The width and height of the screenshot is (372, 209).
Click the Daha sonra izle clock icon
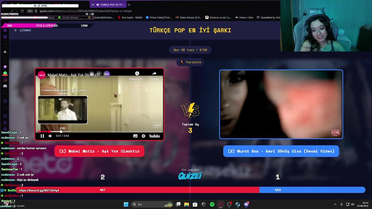pos(137,73)
